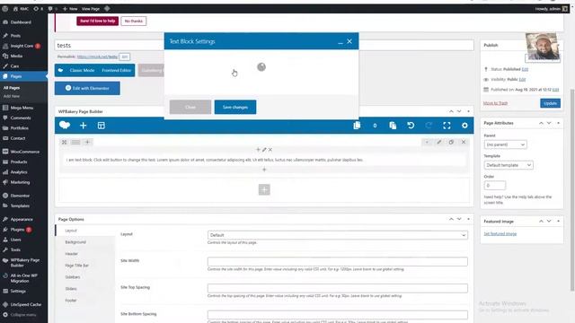Select Page Title Bar tab in Page Options

click(x=76, y=266)
